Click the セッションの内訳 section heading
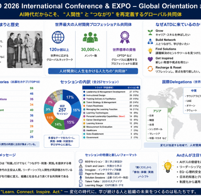The width and height of the screenshot is (201, 196). tap(89, 82)
